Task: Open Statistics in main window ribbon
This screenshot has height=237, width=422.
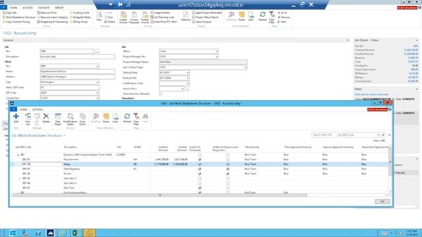Action: pos(186,16)
